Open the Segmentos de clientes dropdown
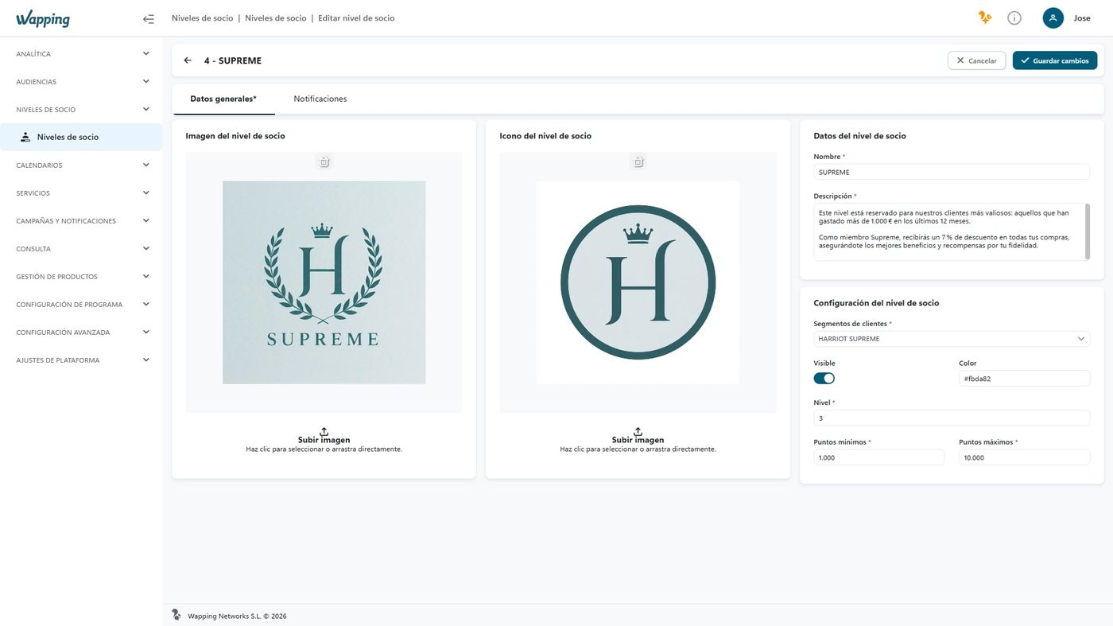 coord(952,339)
